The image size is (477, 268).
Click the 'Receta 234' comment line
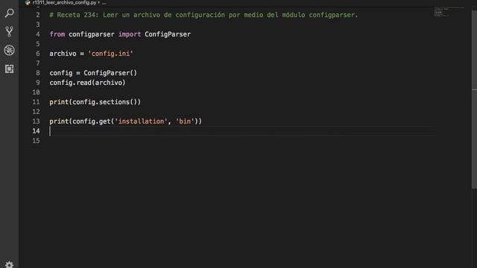pos(203,15)
